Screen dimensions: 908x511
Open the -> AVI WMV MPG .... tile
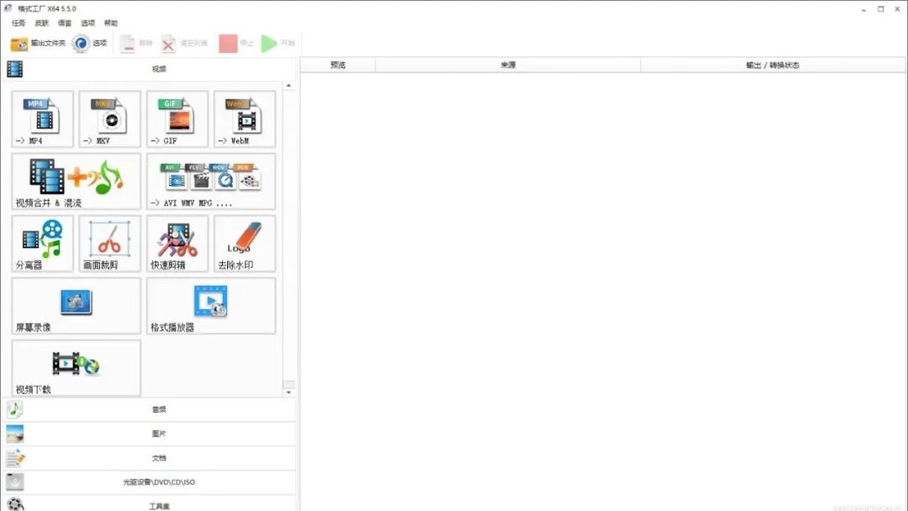211,182
